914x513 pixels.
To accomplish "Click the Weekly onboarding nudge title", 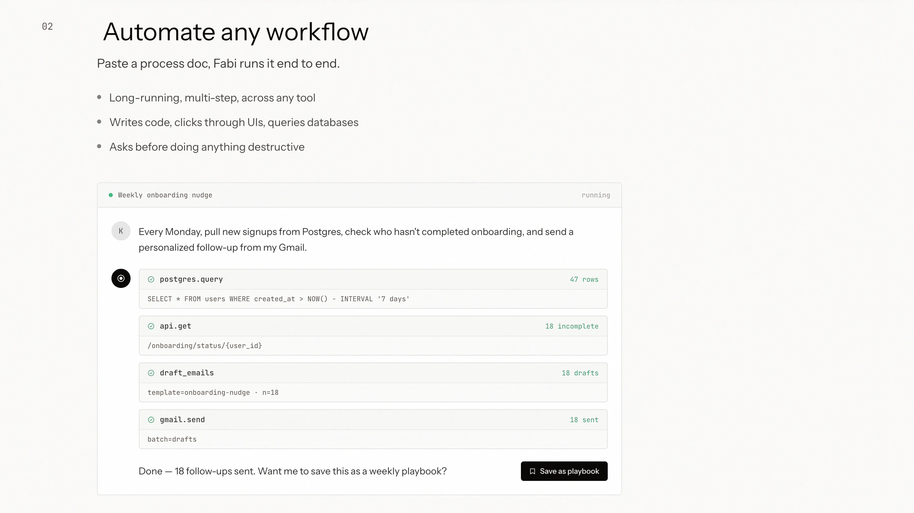I will 165,195.
